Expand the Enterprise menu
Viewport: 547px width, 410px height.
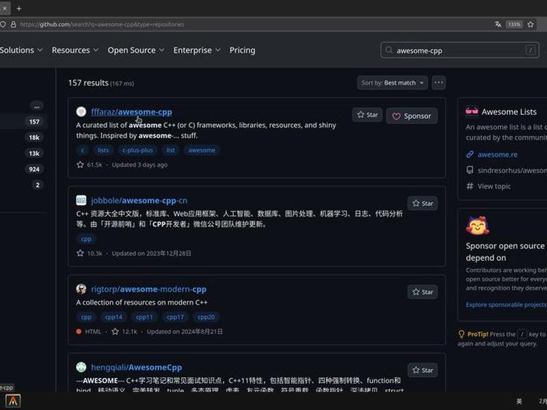tap(197, 50)
